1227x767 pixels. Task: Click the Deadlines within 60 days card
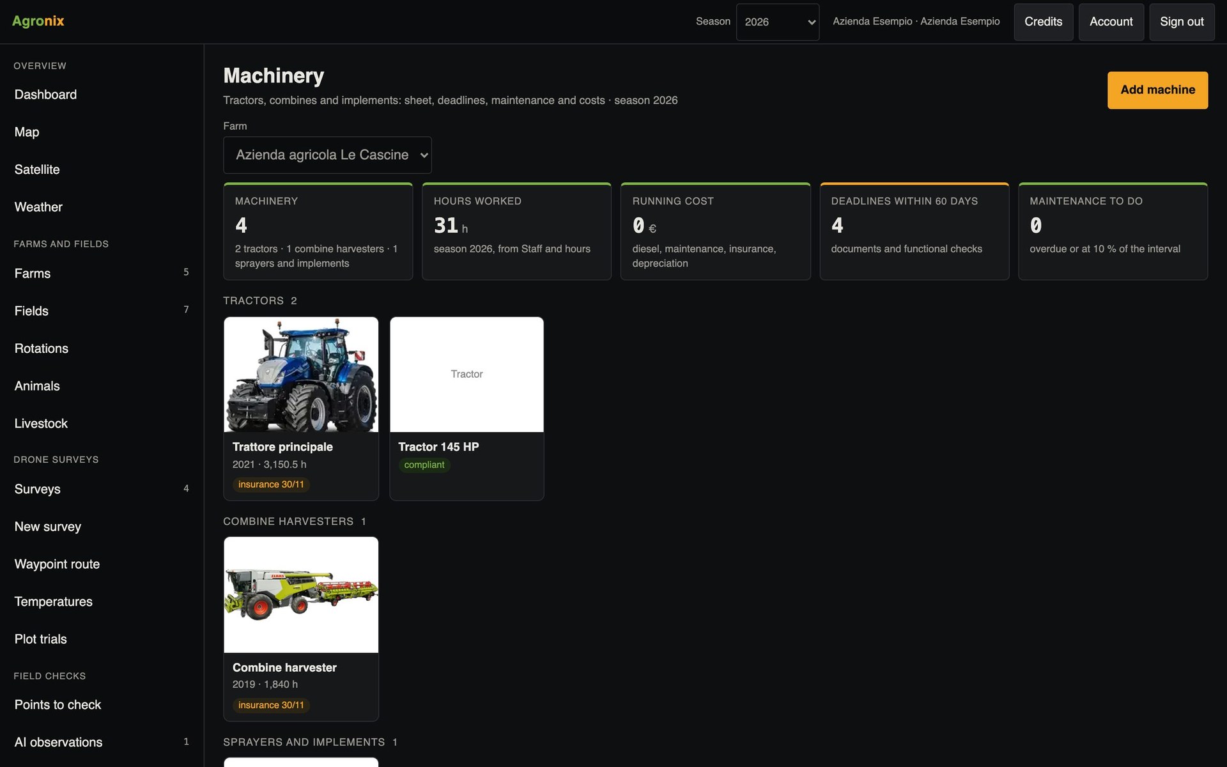click(x=914, y=231)
